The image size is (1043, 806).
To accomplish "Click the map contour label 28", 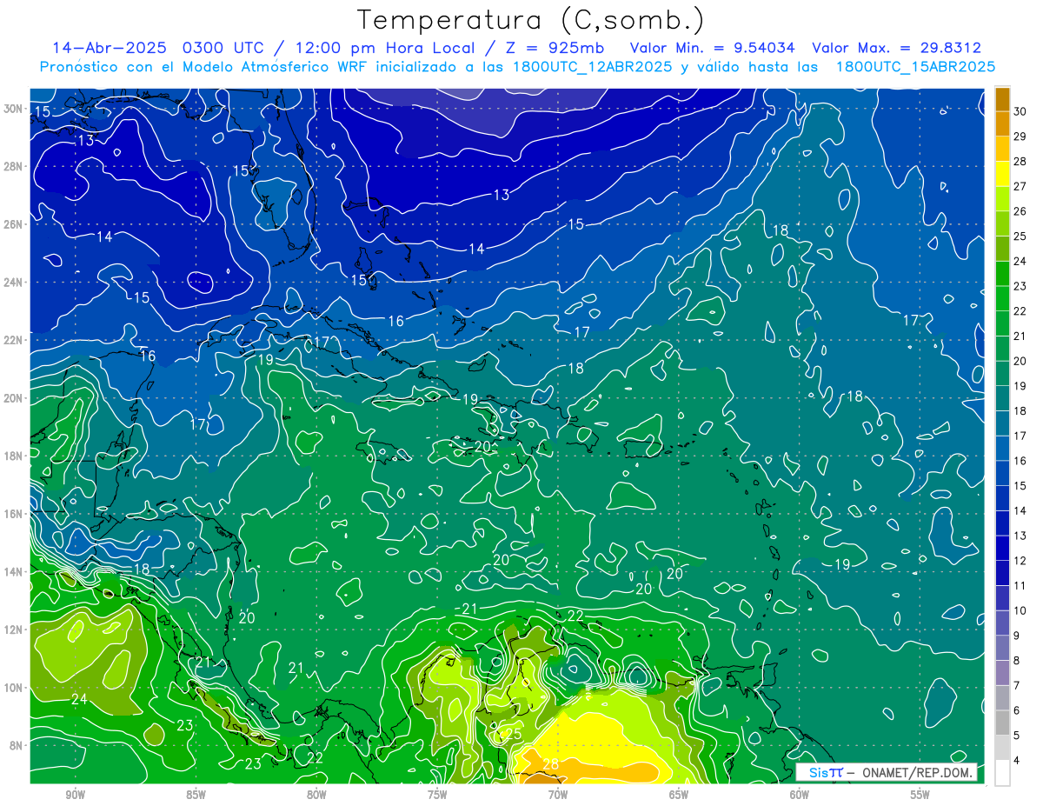I will coord(550,764).
